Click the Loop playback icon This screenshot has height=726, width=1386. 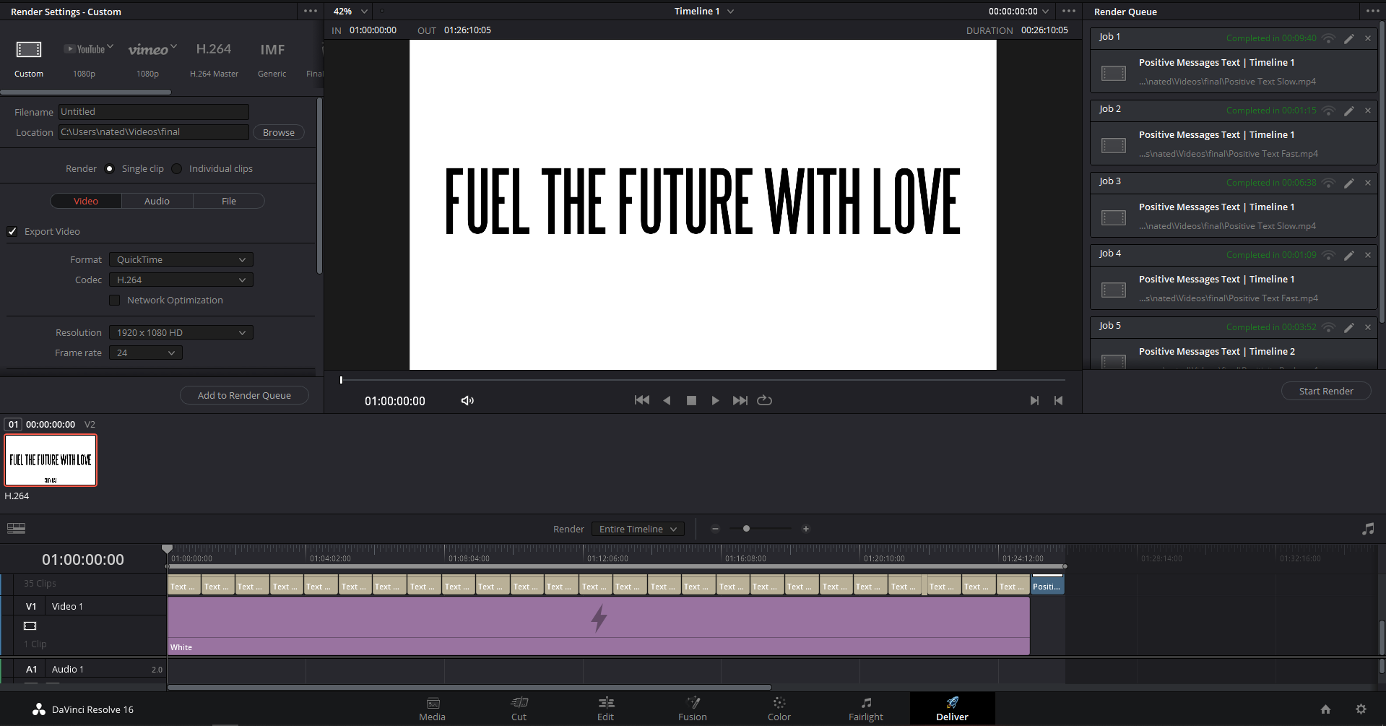click(764, 400)
